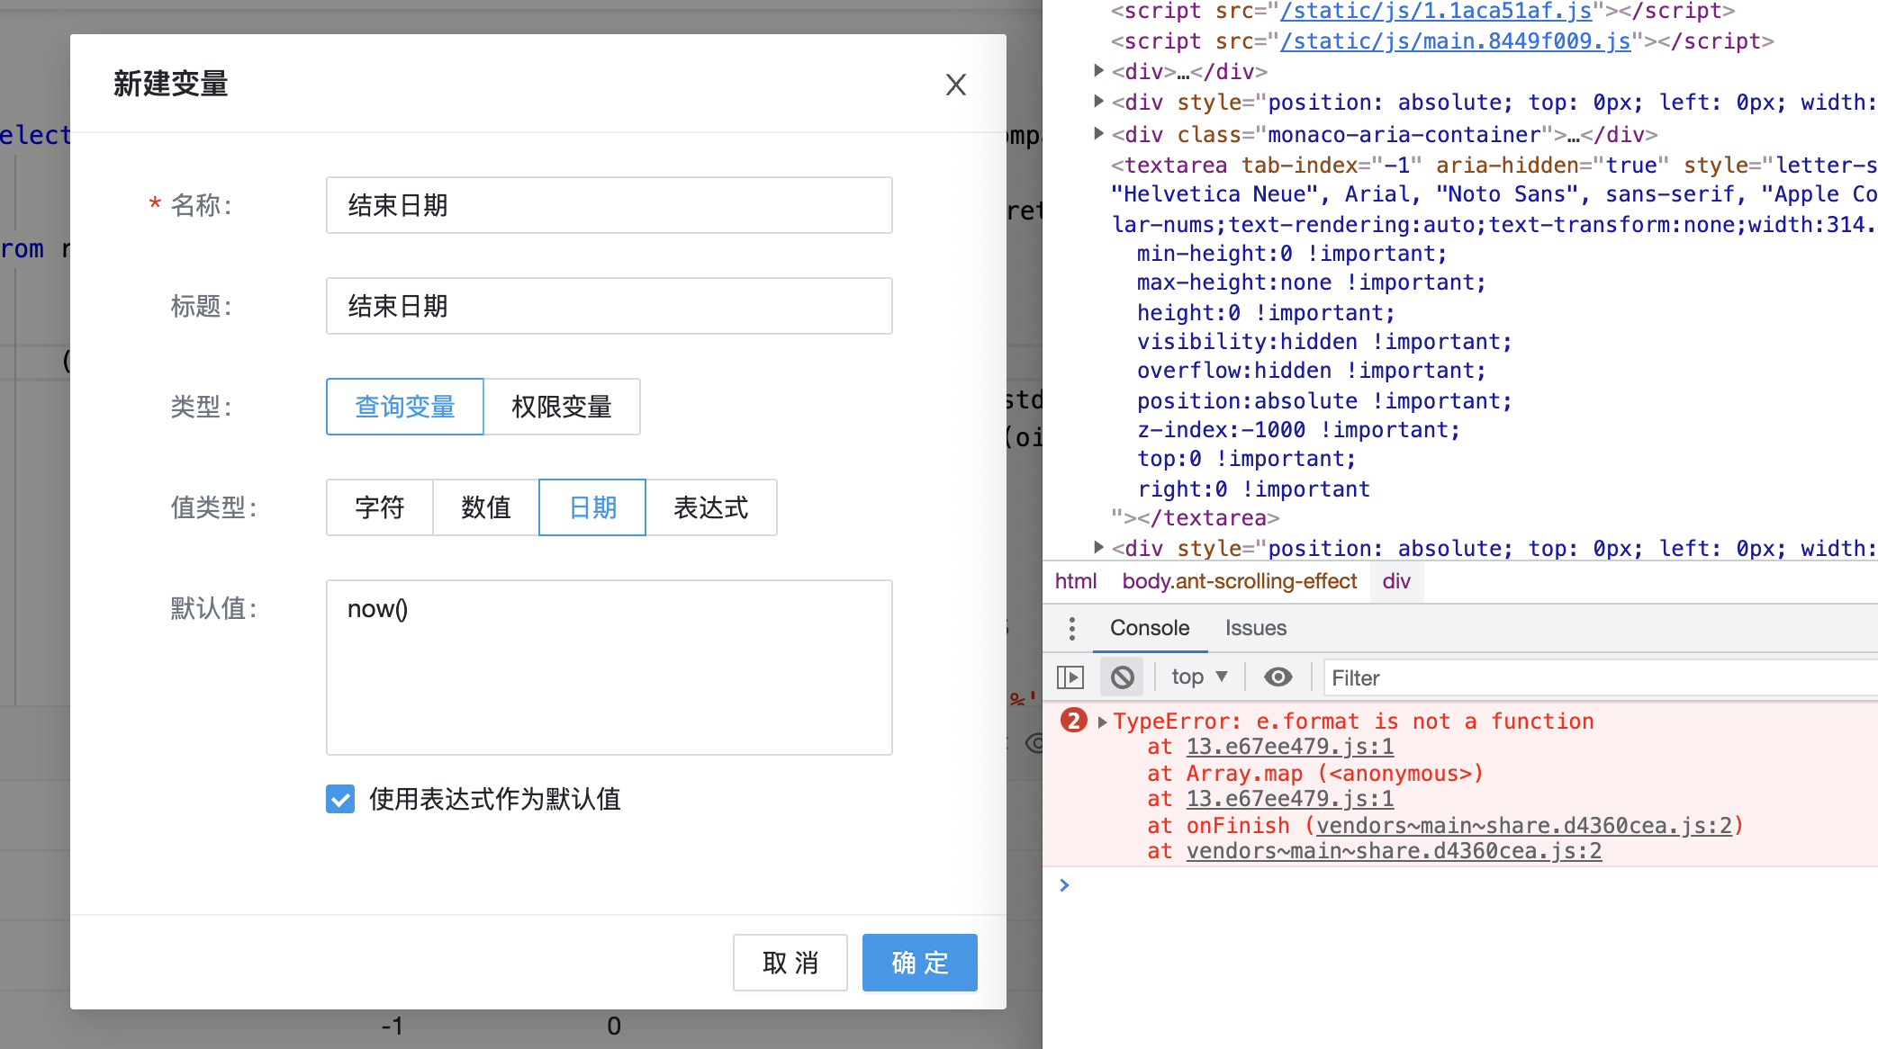This screenshot has width=1878, height=1049.
Task: Switch to the Console tab
Action: pyautogui.click(x=1150, y=628)
